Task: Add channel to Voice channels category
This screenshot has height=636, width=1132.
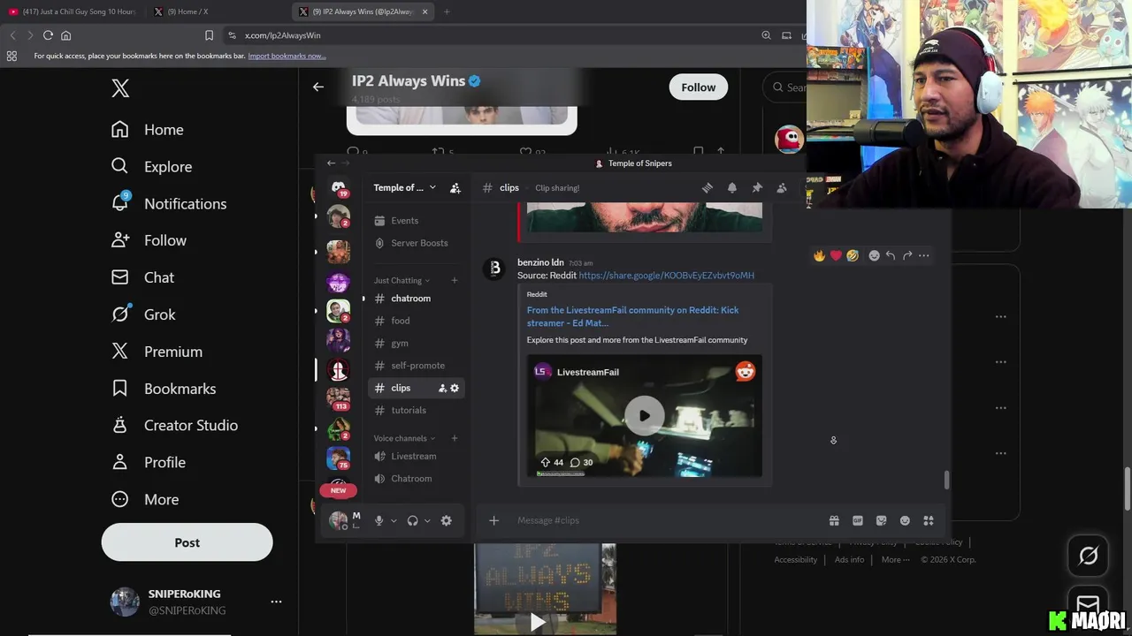Action: click(455, 438)
